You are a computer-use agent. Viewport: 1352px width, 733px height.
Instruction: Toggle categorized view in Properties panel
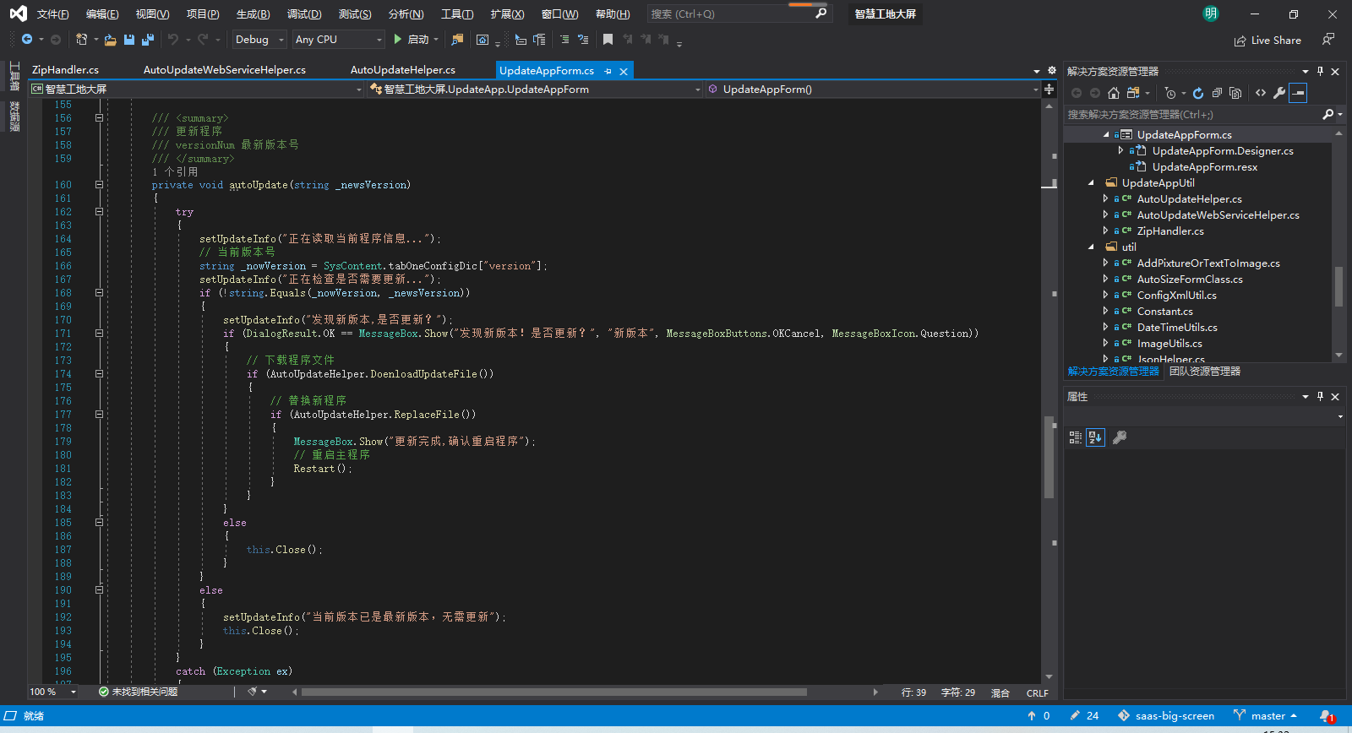1076,437
